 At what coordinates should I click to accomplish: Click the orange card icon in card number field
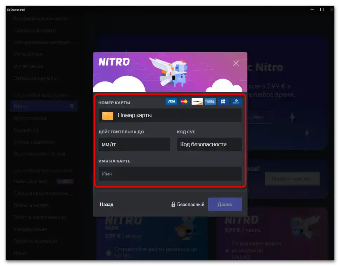(x=107, y=115)
